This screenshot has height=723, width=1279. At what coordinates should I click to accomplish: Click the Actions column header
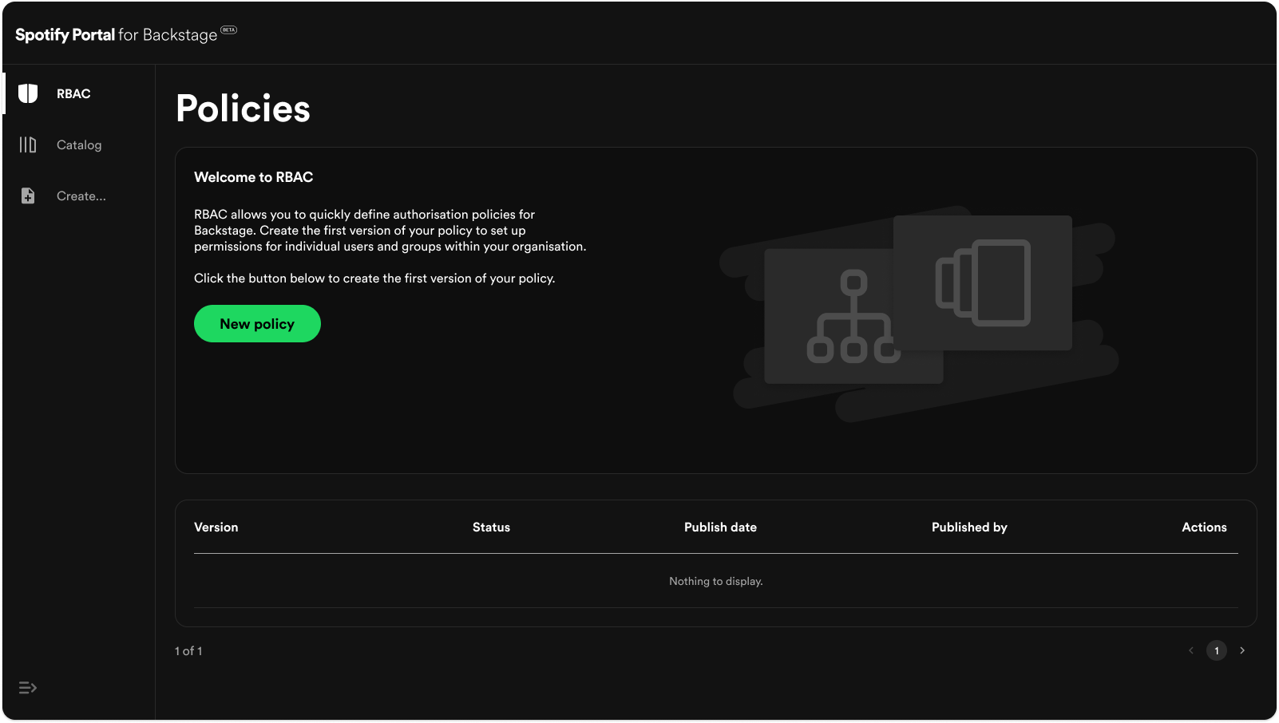[1204, 527]
